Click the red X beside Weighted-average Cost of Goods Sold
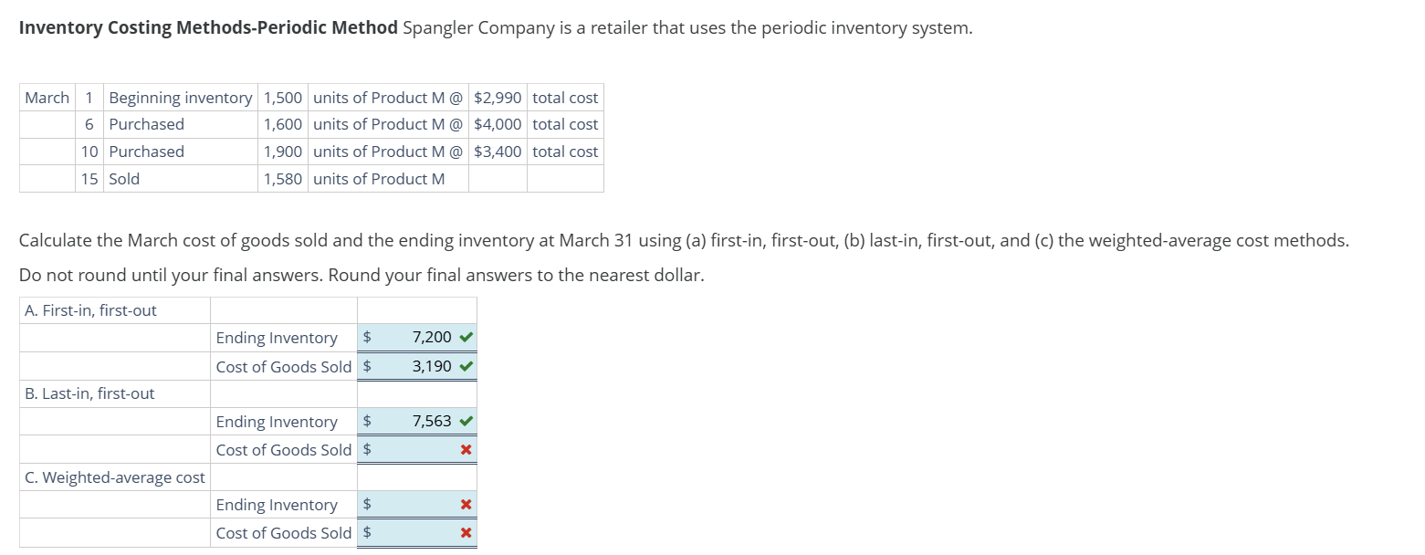 pos(465,532)
